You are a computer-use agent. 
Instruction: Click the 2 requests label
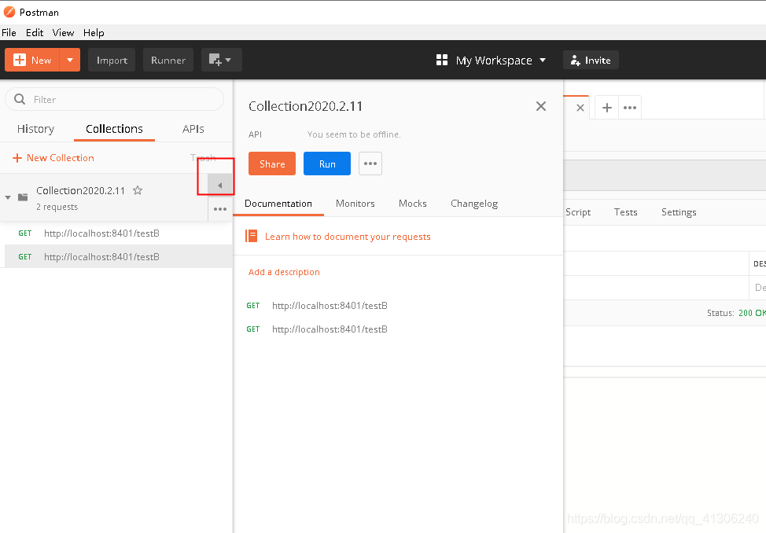57,207
